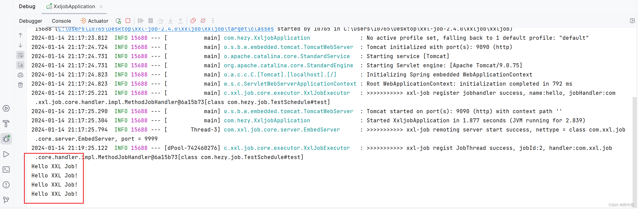Image resolution: width=638 pixels, height=209 pixels.
Task: Click the last 'Hello XXL Job!' output line
Action: tap(54, 194)
